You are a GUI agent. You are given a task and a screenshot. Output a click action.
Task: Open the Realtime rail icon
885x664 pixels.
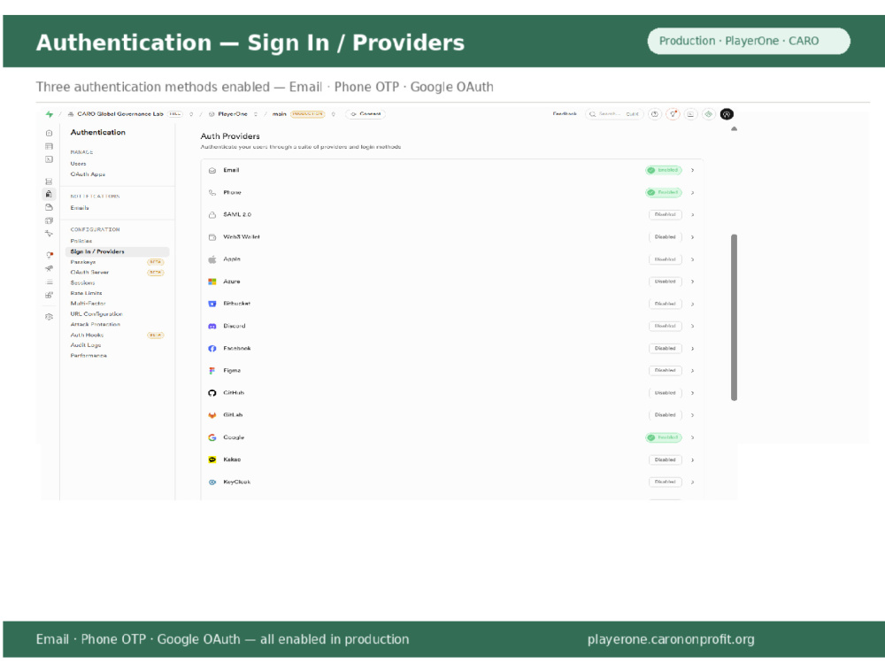(x=49, y=233)
